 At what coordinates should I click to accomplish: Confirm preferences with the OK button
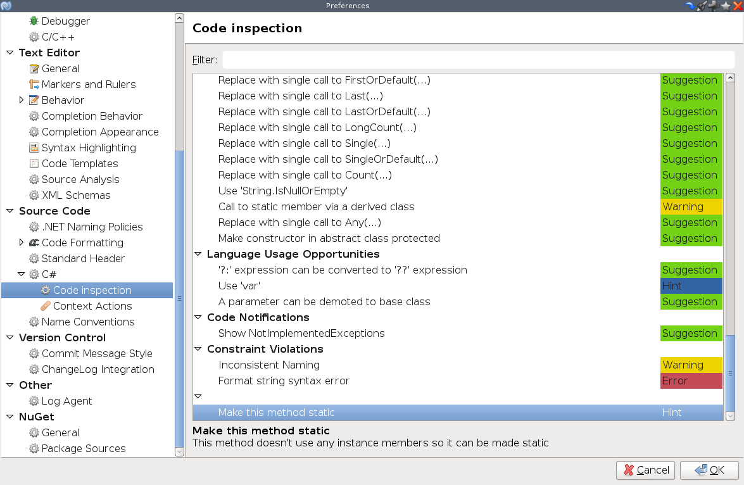pyautogui.click(x=709, y=470)
